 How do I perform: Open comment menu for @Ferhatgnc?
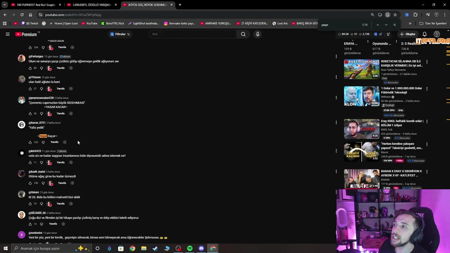pyautogui.click(x=336, y=56)
